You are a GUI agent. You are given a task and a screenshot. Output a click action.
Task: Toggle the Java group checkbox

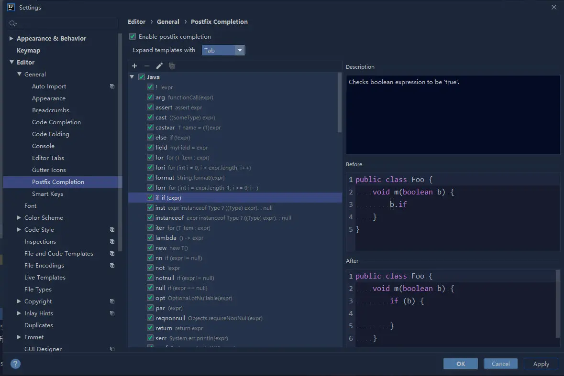(142, 77)
